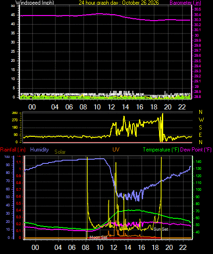Click the 'Moon Set' marker label
The image size is (213, 254).
tap(98, 238)
